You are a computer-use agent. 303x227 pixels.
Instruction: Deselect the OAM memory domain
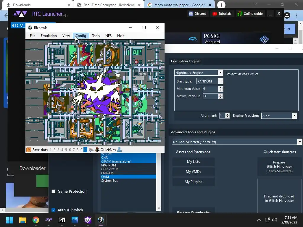[x=128, y=177]
